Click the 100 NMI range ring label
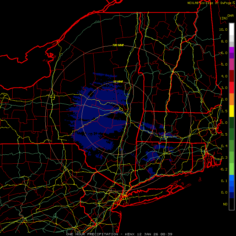 click(x=118, y=45)
